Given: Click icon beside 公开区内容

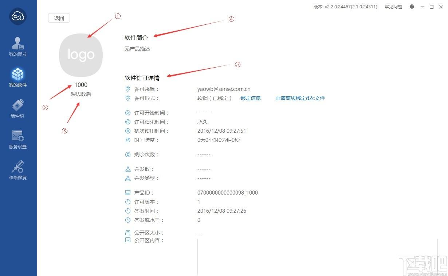Looking at the screenshot, I should pos(128,240).
